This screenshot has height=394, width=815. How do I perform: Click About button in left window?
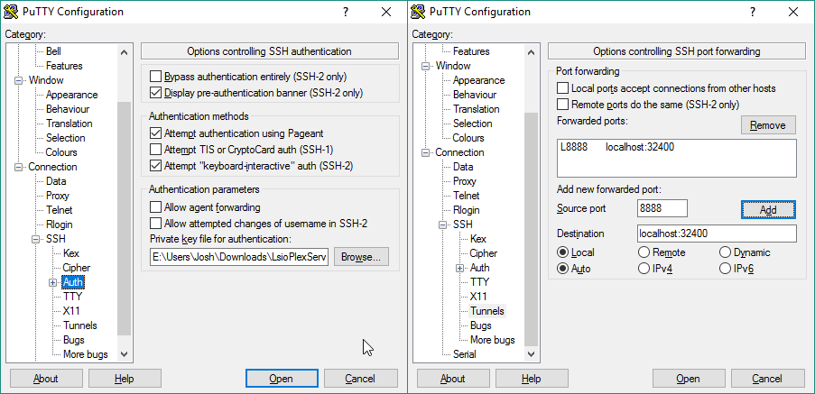[46, 379]
